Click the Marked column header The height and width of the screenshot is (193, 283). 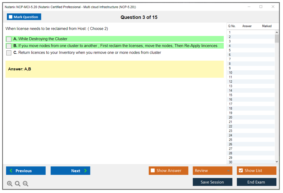coord(267,26)
